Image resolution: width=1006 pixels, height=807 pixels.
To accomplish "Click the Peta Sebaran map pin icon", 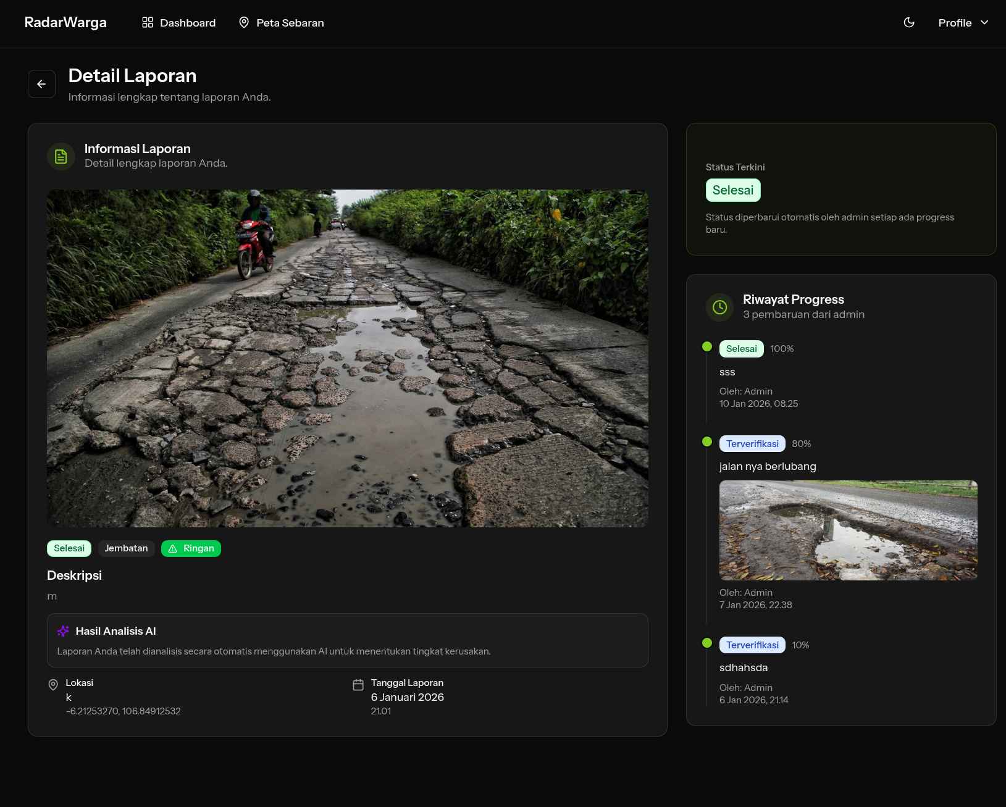I will pos(244,22).
